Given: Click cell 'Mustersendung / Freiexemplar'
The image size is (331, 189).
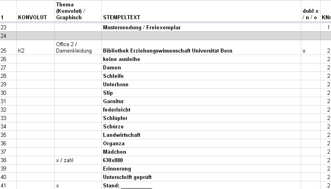Looking at the screenshot, I should (x=201, y=27).
